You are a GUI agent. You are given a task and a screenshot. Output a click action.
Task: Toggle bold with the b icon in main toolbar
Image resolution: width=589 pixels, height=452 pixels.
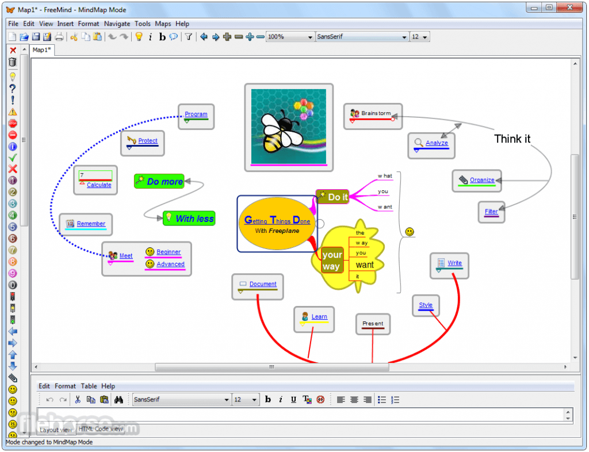click(162, 37)
